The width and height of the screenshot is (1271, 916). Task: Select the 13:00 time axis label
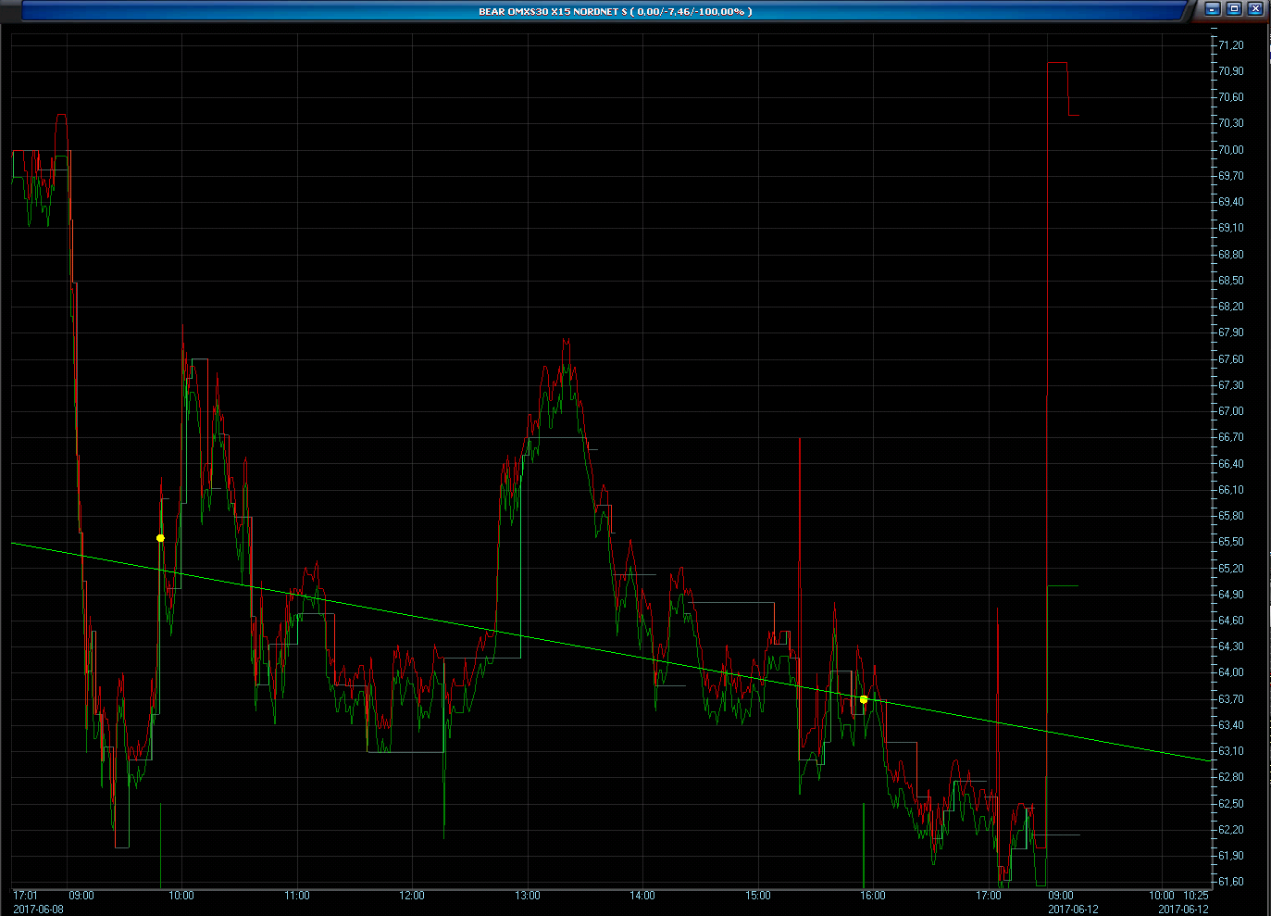pyautogui.click(x=528, y=896)
